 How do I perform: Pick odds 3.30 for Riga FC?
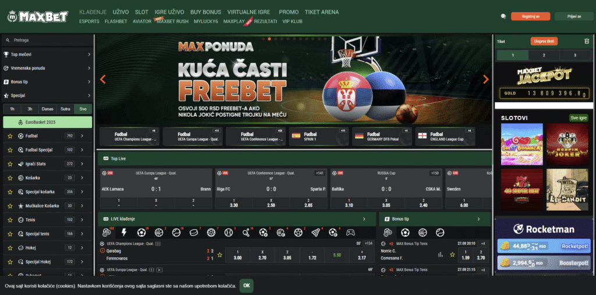click(x=234, y=203)
